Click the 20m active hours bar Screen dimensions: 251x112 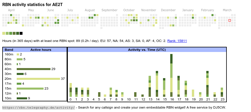click(38, 79)
